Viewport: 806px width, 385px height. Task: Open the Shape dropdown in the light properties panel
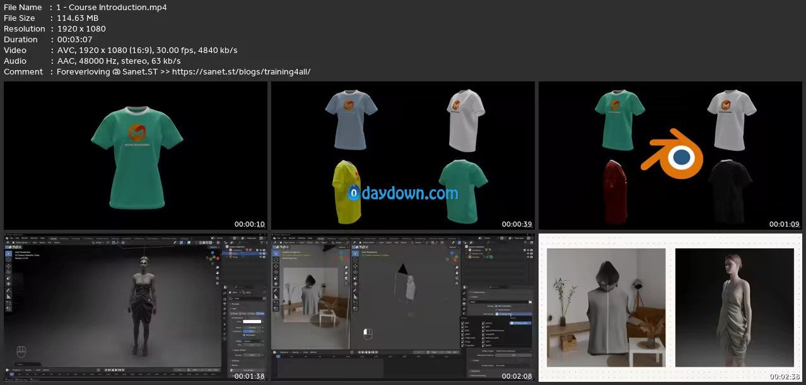(x=254, y=341)
